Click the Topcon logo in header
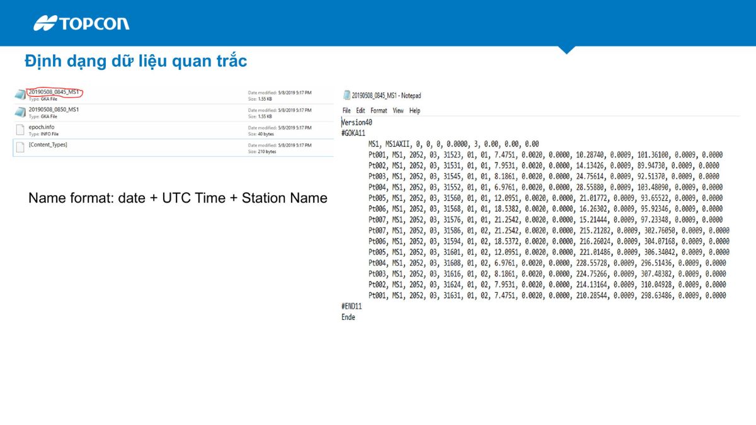 pyautogui.click(x=81, y=23)
